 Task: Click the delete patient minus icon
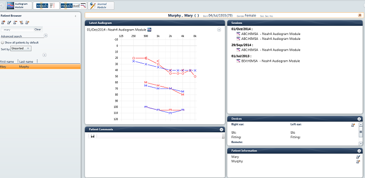[x=15, y=22]
